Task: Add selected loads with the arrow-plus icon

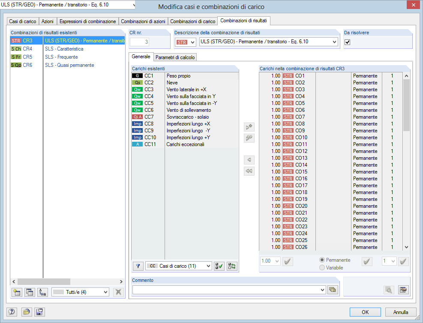Action: (249, 127)
